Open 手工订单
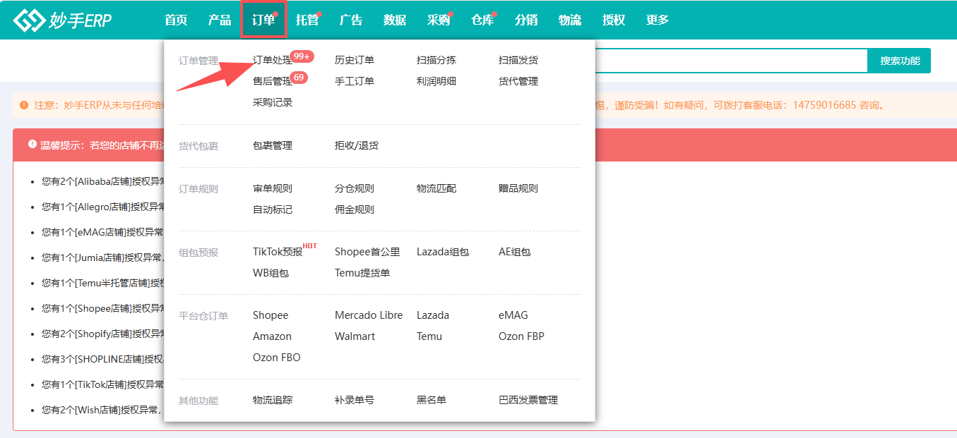Screen dimensions: 957x438 pyautogui.click(x=355, y=82)
